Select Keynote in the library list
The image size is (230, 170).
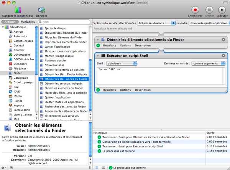[19, 106]
